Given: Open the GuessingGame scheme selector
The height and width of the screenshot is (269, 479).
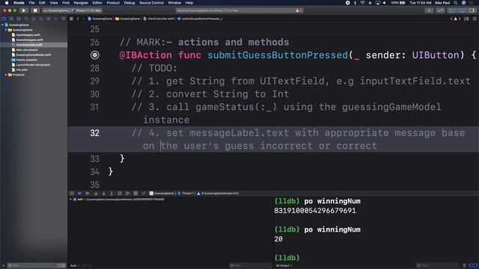Looking at the screenshot, I should [56, 10].
